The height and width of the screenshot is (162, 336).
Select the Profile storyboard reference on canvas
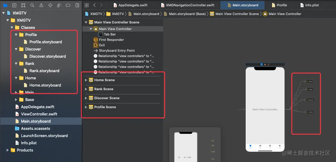click(x=310, y=112)
